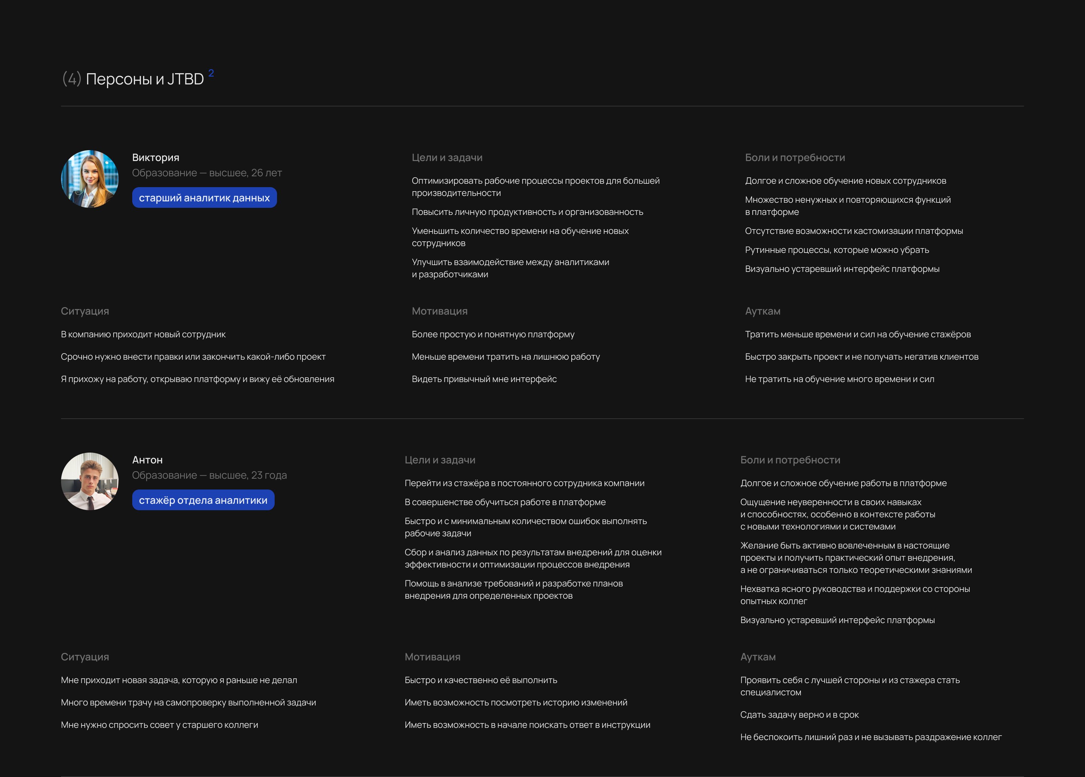
Task: Click Виктория's profile photo
Action: click(x=90, y=179)
